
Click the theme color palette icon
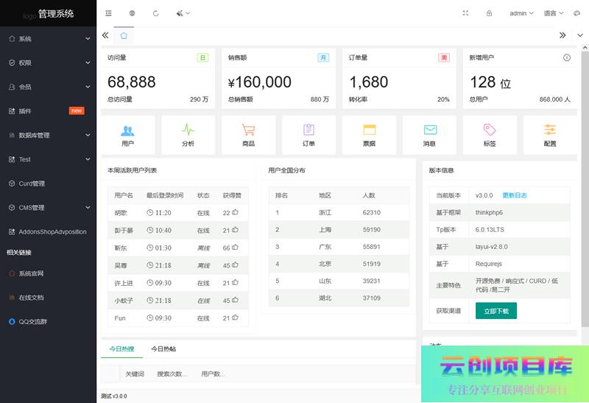pyautogui.click(x=182, y=13)
